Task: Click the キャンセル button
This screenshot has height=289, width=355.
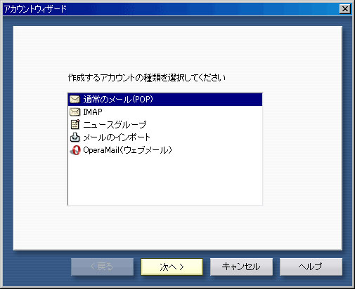Action: point(241,267)
